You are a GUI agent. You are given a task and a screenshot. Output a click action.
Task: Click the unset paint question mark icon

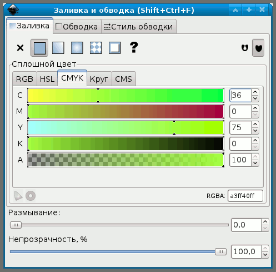click(x=134, y=47)
